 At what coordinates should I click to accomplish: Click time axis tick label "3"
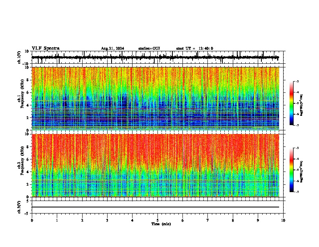pos(107,220)
